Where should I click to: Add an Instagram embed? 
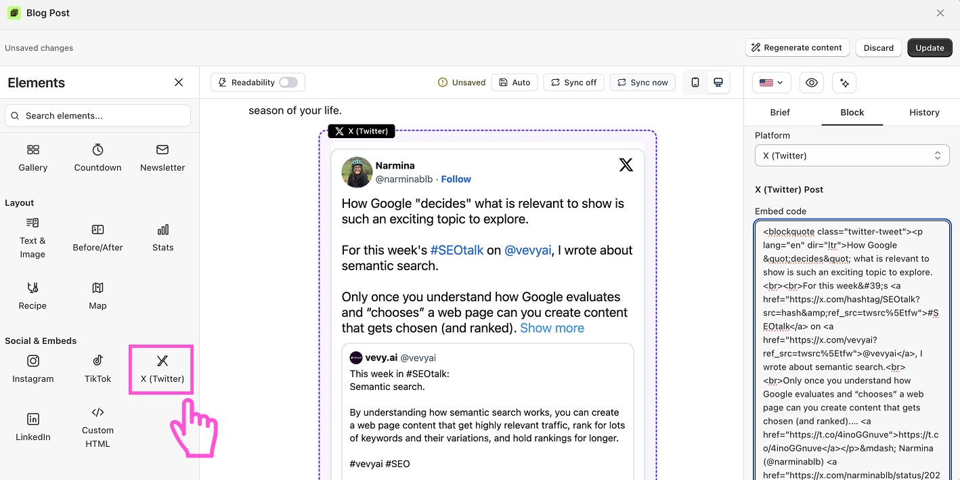pos(32,370)
